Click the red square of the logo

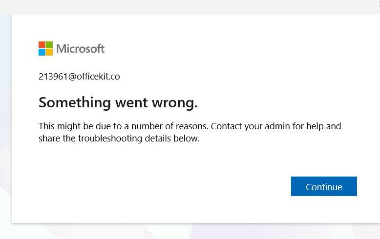click(x=42, y=45)
